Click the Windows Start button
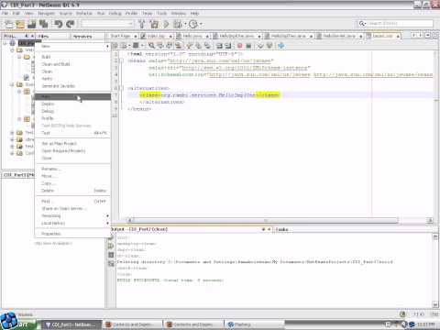 click(18, 323)
